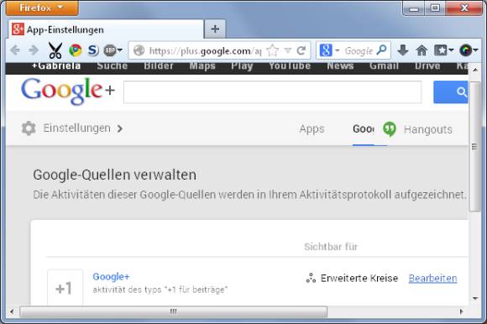Open Maps in the Google bar
Viewport: 487px width, 324px height.
pyautogui.click(x=202, y=65)
